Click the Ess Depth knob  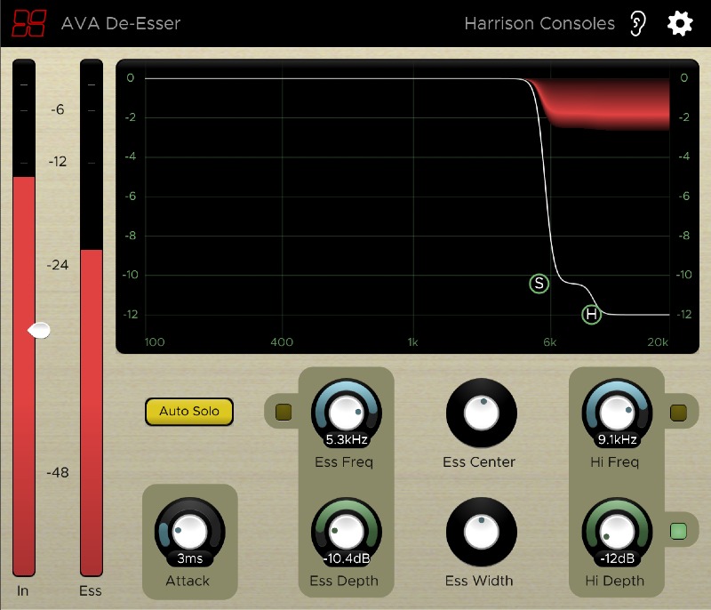click(x=345, y=530)
